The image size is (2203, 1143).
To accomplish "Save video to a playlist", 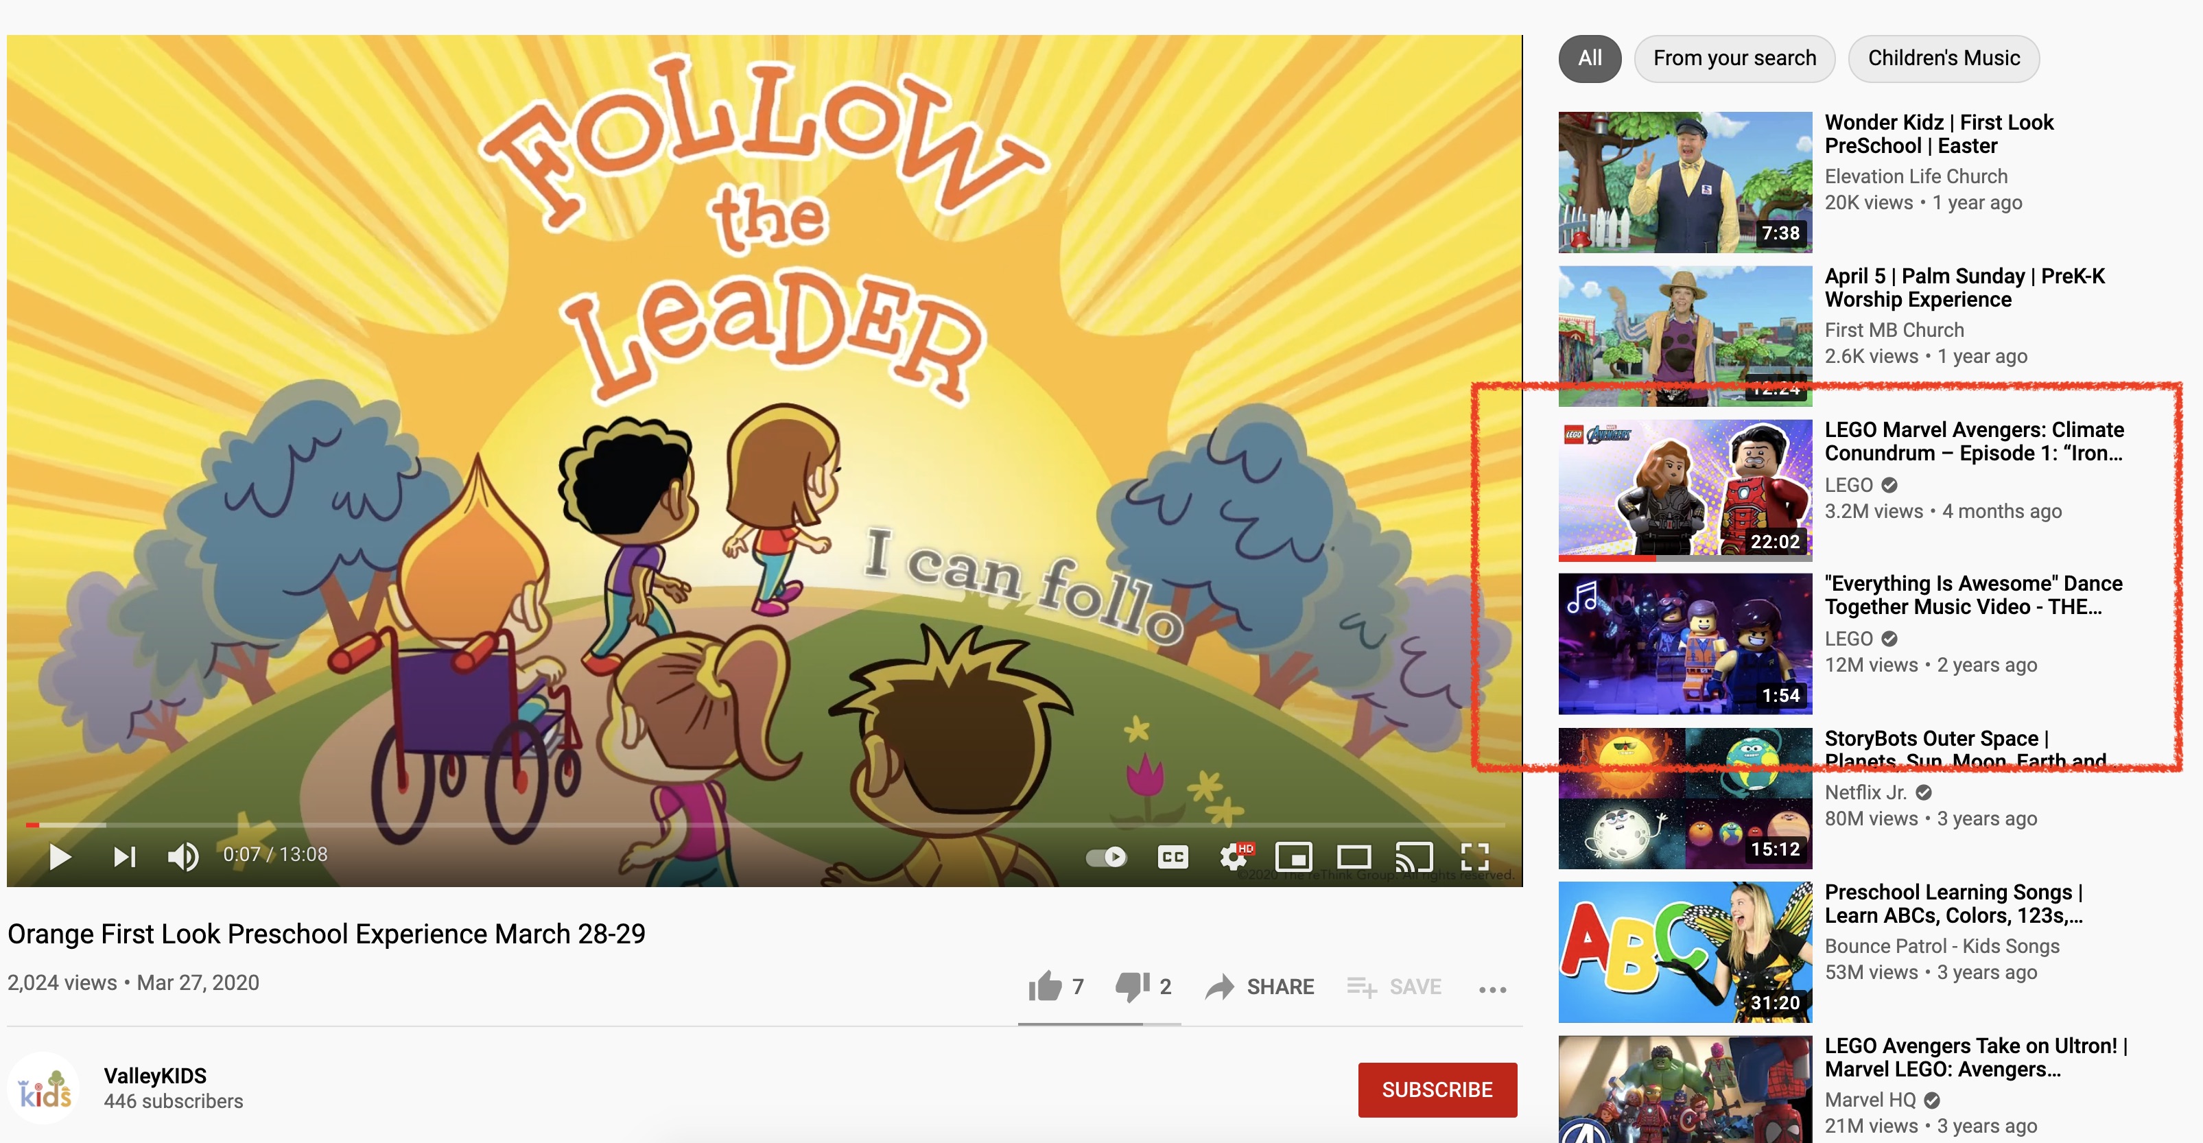I will point(1394,987).
